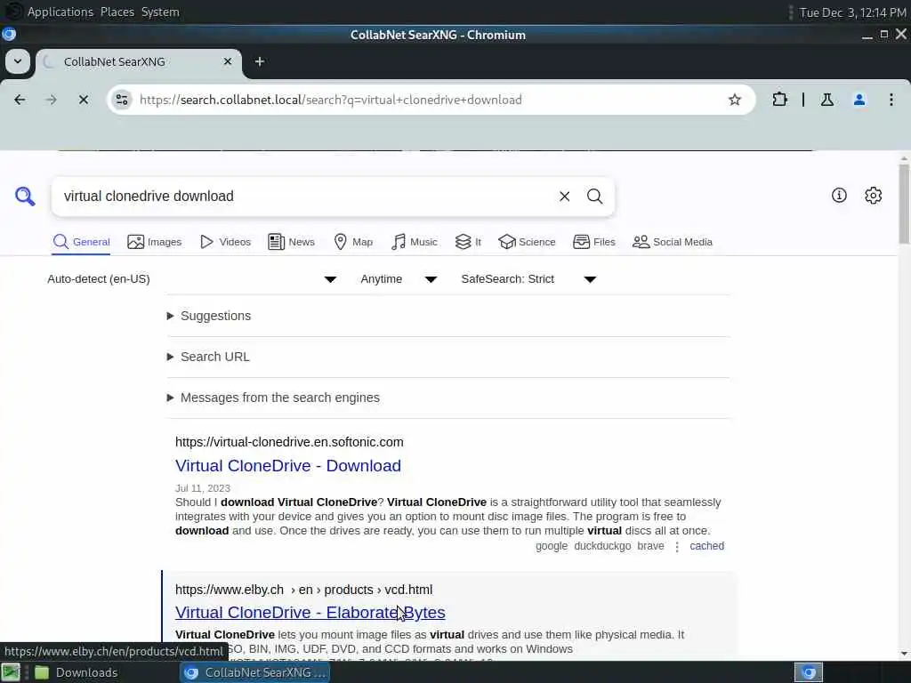Viewport: 911px width, 683px height.
Task: Switch to Music category
Action: coord(415,242)
